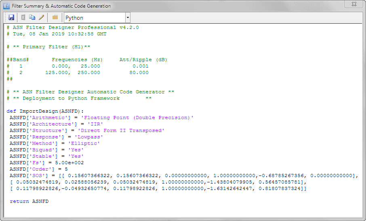Click the 'def ImportDesign(ASNFD):' line
This screenshot has height=221, width=366.
45,111
